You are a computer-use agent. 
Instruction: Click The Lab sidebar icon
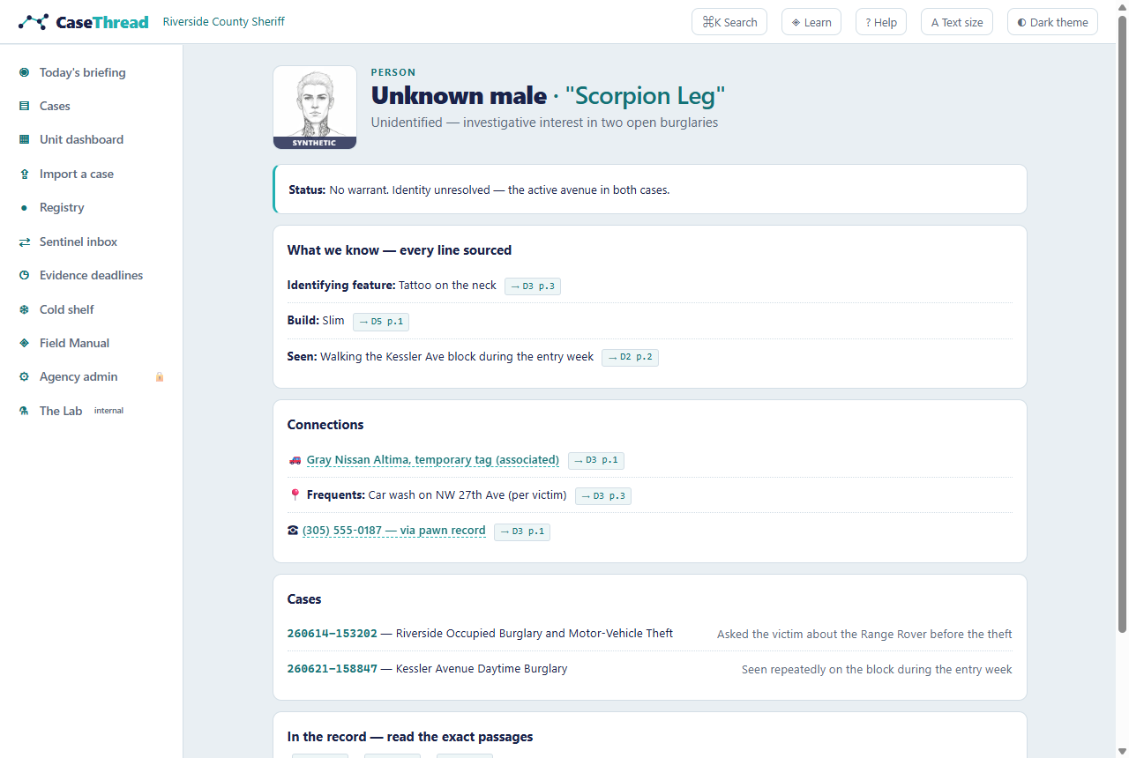coord(24,411)
